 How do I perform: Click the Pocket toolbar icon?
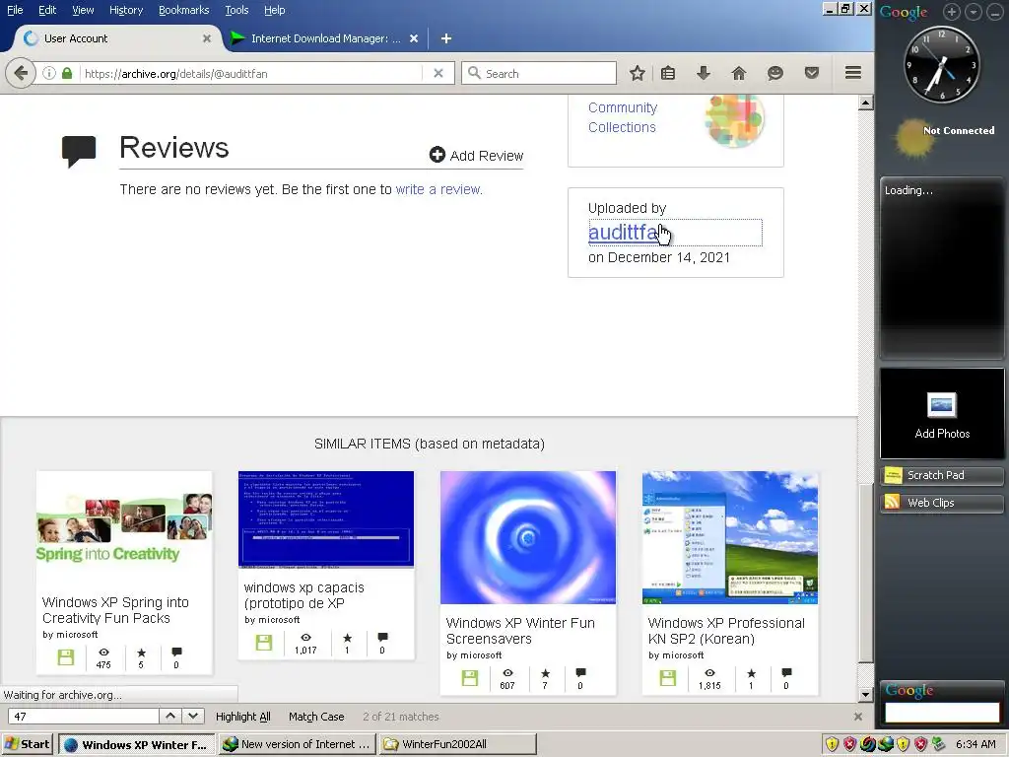point(812,73)
